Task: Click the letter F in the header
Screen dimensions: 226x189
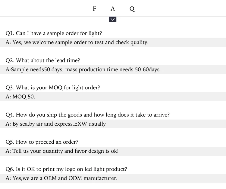Action: tap(95, 9)
